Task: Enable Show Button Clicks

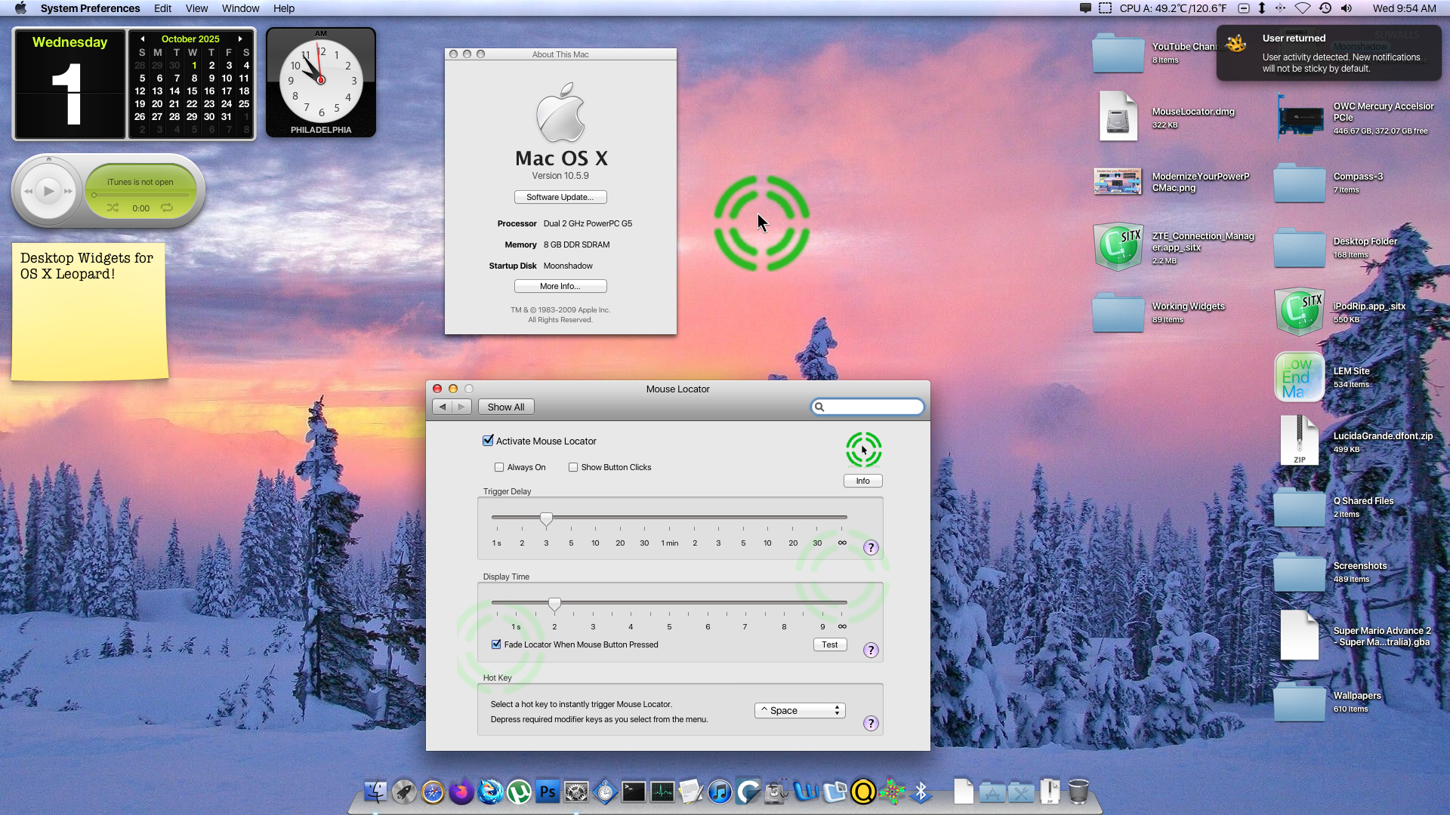Action: 573,467
